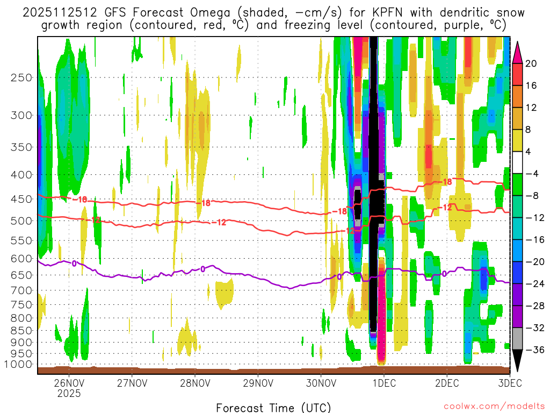550x413 pixels.
Task: Click the pink arrow at colorbar top
Action: tap(517, 53)
